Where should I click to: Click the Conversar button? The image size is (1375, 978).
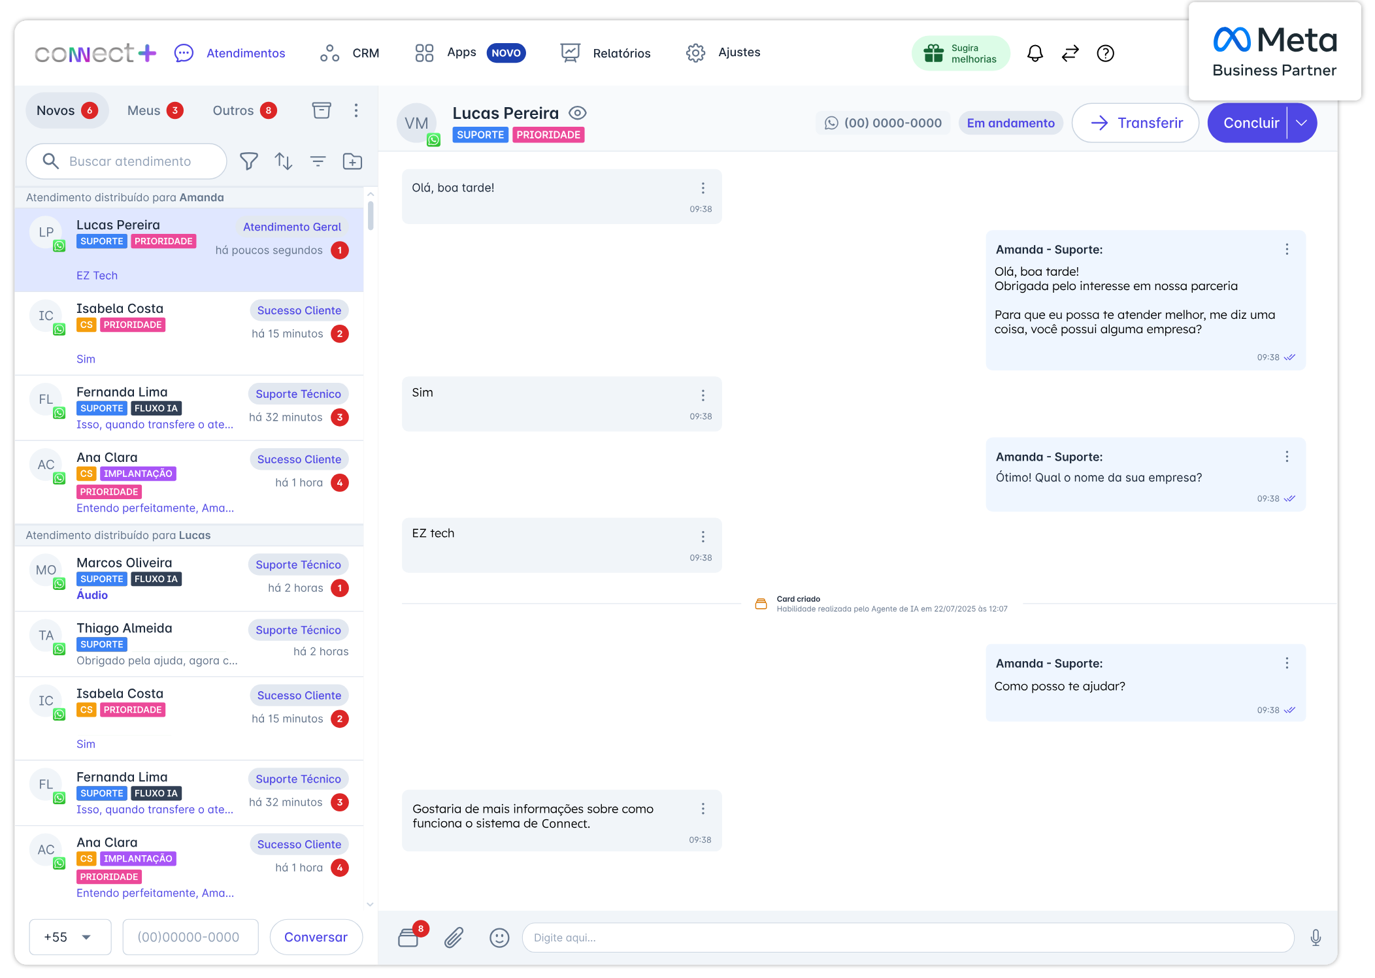[316, 937]
